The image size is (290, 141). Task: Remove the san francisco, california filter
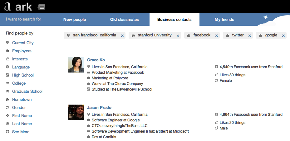coord(122,36)
